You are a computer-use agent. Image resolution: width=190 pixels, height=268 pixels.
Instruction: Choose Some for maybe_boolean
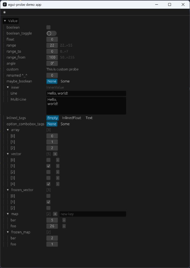[65, 81]
